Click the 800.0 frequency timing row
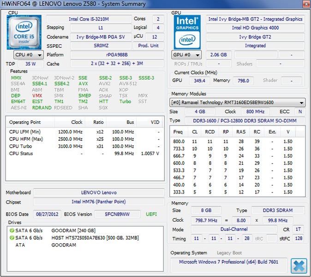The width and height of the screenshot is (311, 277). [238, 141]
